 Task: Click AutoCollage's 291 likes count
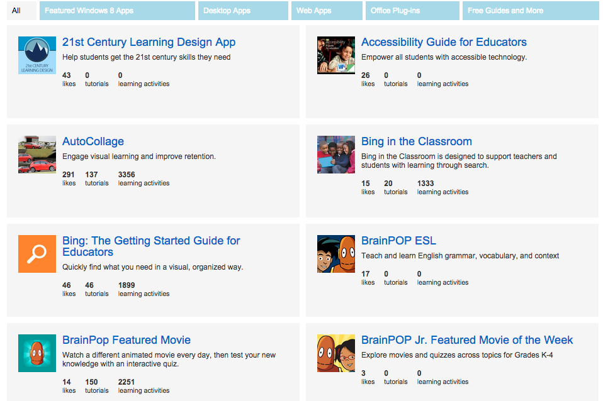tap(69, 174)
